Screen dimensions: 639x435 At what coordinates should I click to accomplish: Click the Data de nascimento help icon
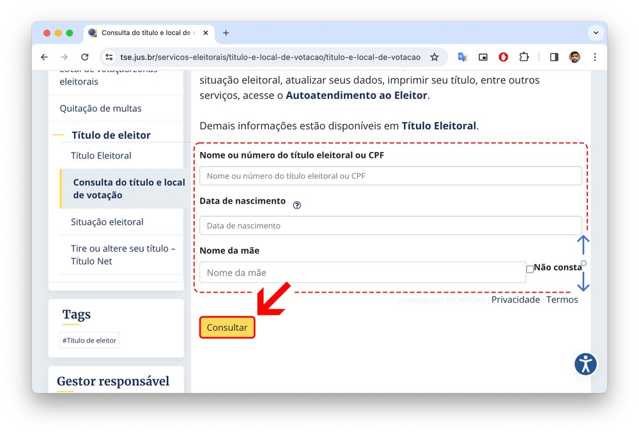(x=296, y=206)
